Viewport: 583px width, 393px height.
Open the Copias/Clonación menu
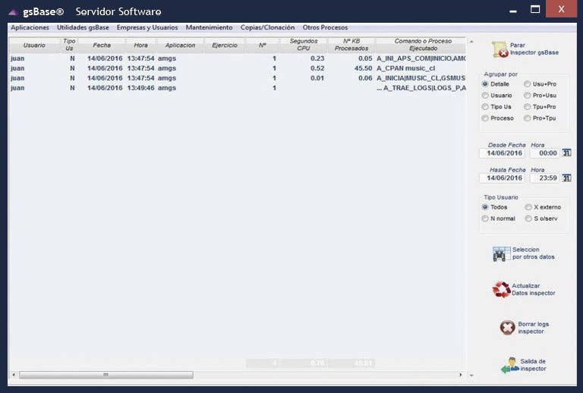267,27
